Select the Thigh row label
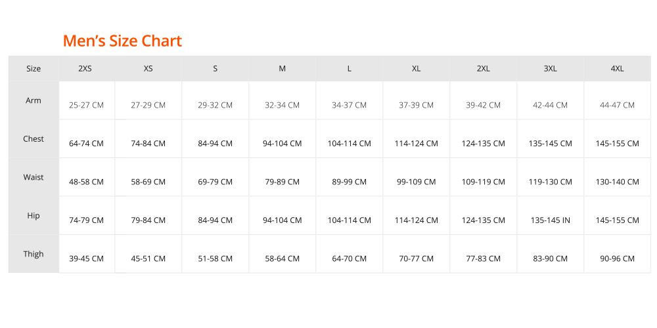 [34, 254]
